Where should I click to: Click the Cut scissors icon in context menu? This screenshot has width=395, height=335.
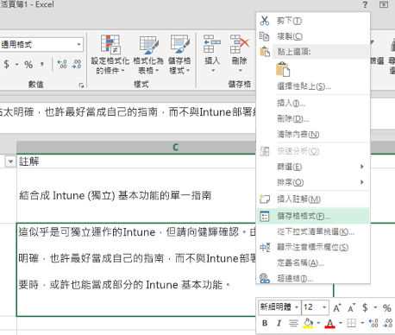(x=265, y=21)
